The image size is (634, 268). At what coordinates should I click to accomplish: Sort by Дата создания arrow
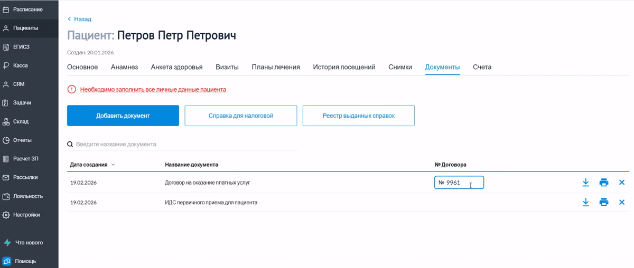pos(113,165)
